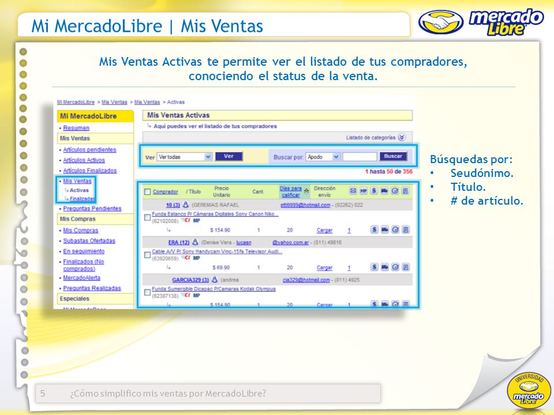Screen dimensions: 554x415
Task: Open En seguimiento in the sidebar
Action: (x=84, y=251)
